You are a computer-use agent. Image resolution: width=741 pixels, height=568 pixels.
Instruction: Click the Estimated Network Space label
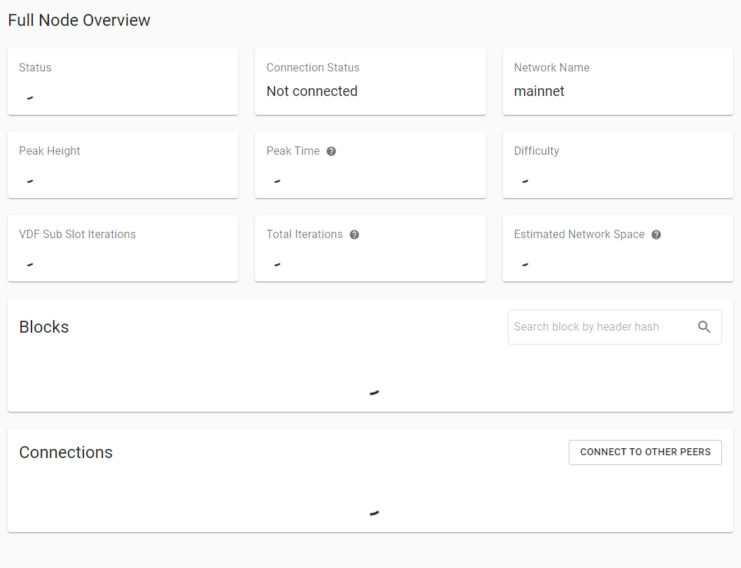(x=579, y=234)
